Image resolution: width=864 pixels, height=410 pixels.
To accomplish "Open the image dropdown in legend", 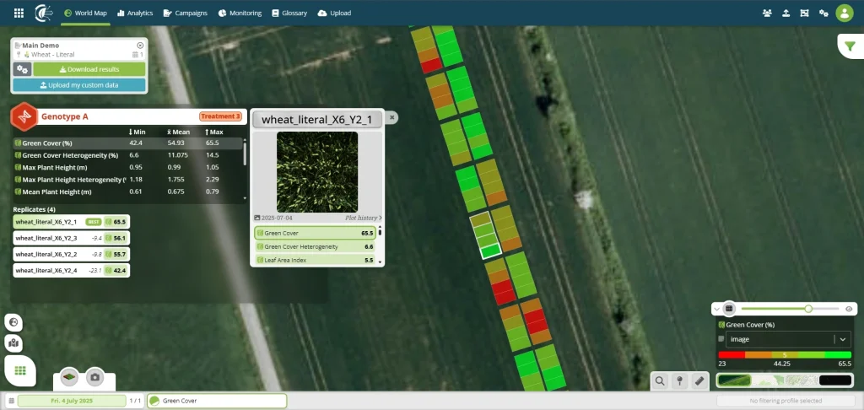I will (x=788, y=339).
